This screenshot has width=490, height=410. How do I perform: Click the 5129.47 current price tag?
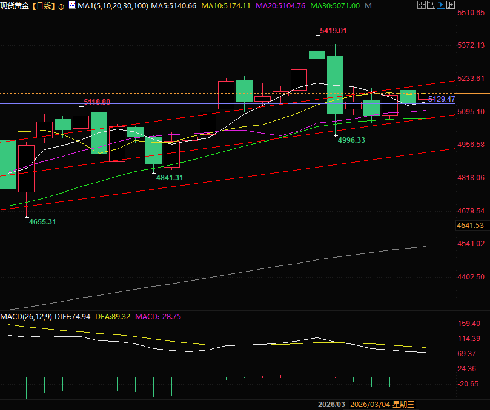tap(442, 99)
